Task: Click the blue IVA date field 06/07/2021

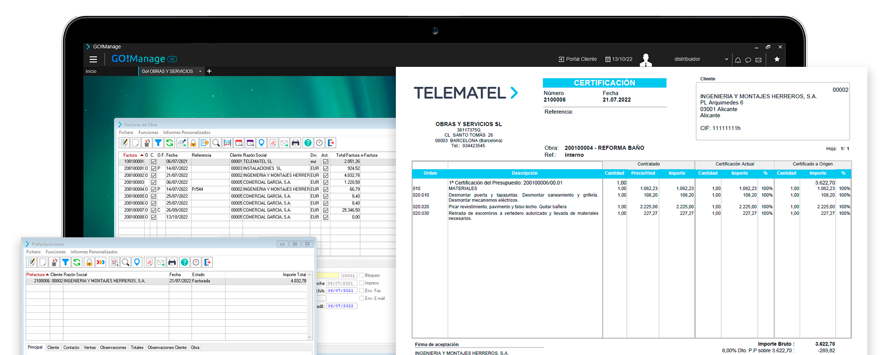Action: pyautogui.click(x=342, y=291)
